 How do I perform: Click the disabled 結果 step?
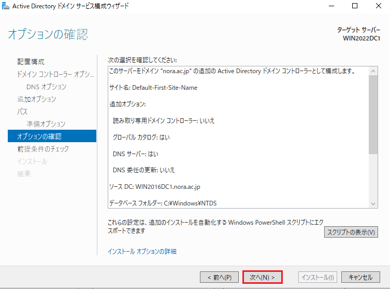point(24,174)
